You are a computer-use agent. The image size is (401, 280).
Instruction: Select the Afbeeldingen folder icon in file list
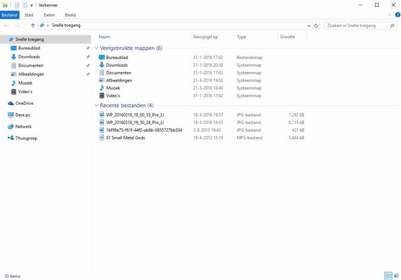[x=102, y=80]
